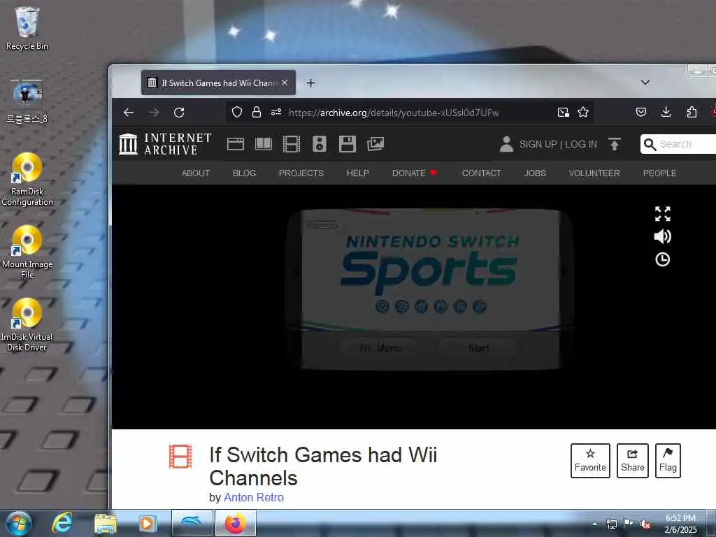Open the Internet Archive home logo

tap(165, 144)
